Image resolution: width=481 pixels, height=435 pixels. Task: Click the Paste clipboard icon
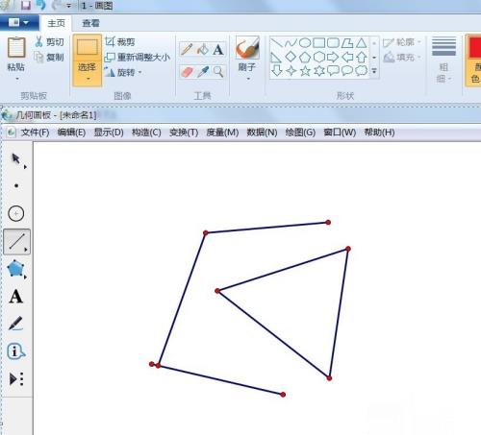coord(16,47)
